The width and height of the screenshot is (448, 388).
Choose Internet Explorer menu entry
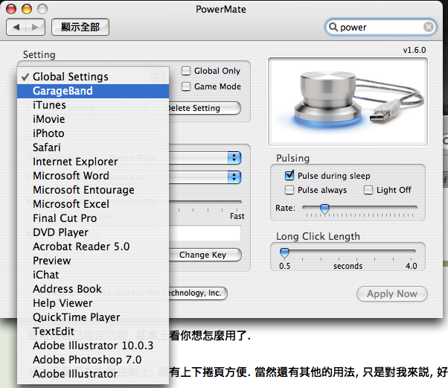click(x=93, y=162)
